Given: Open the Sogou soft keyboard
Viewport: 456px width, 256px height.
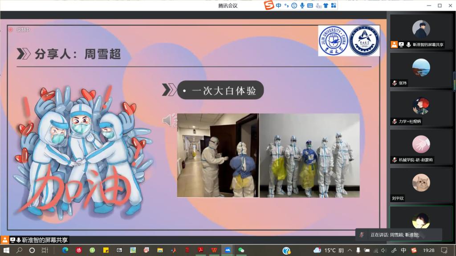Looking at the screenshot, I should pyautogui.click(x=310, y=5).
